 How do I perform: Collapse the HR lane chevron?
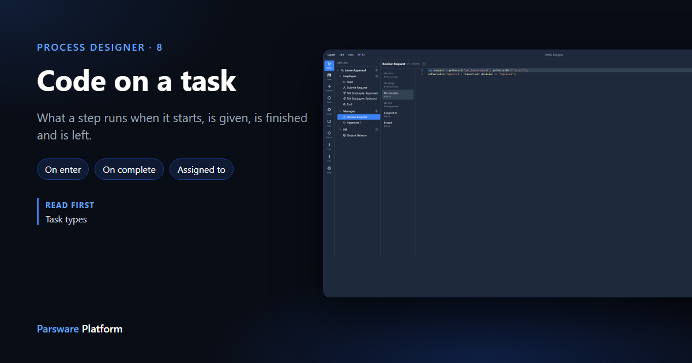point(340,130)
